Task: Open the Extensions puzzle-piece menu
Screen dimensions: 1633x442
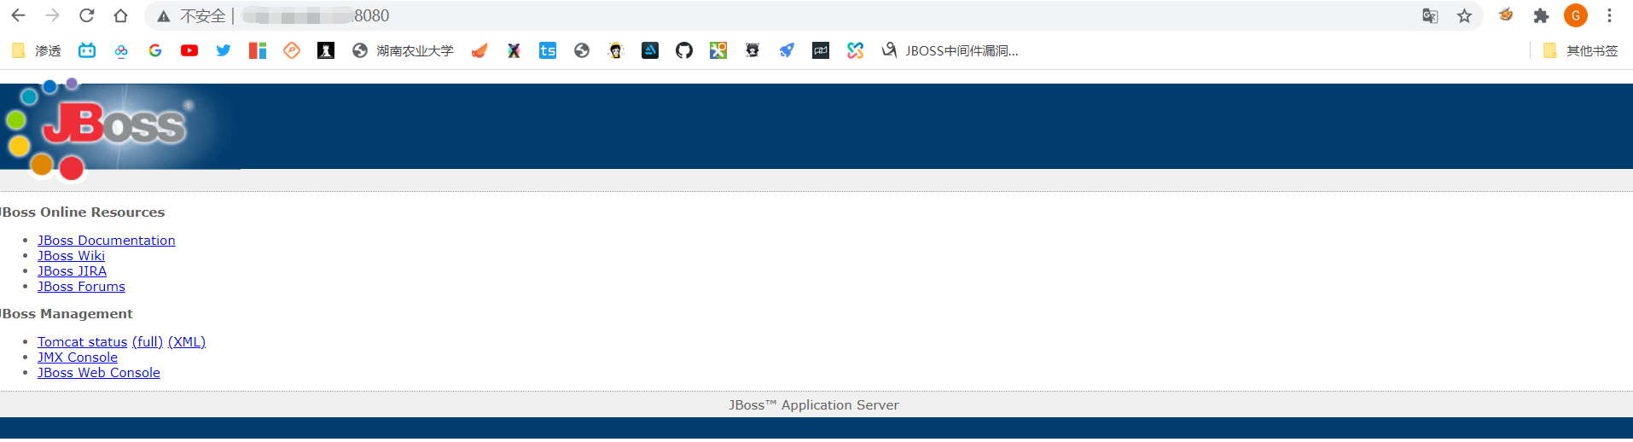Action: 1541,15
